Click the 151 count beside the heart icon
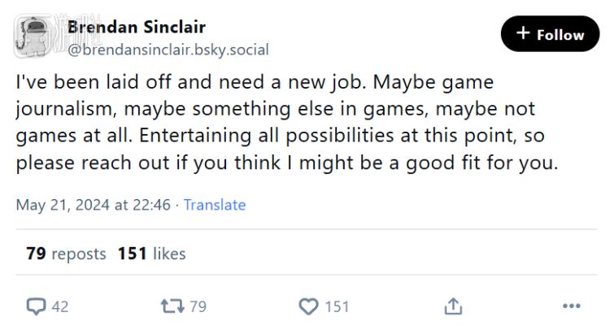This screenshot has width=610, height=330. pos(337,306)
